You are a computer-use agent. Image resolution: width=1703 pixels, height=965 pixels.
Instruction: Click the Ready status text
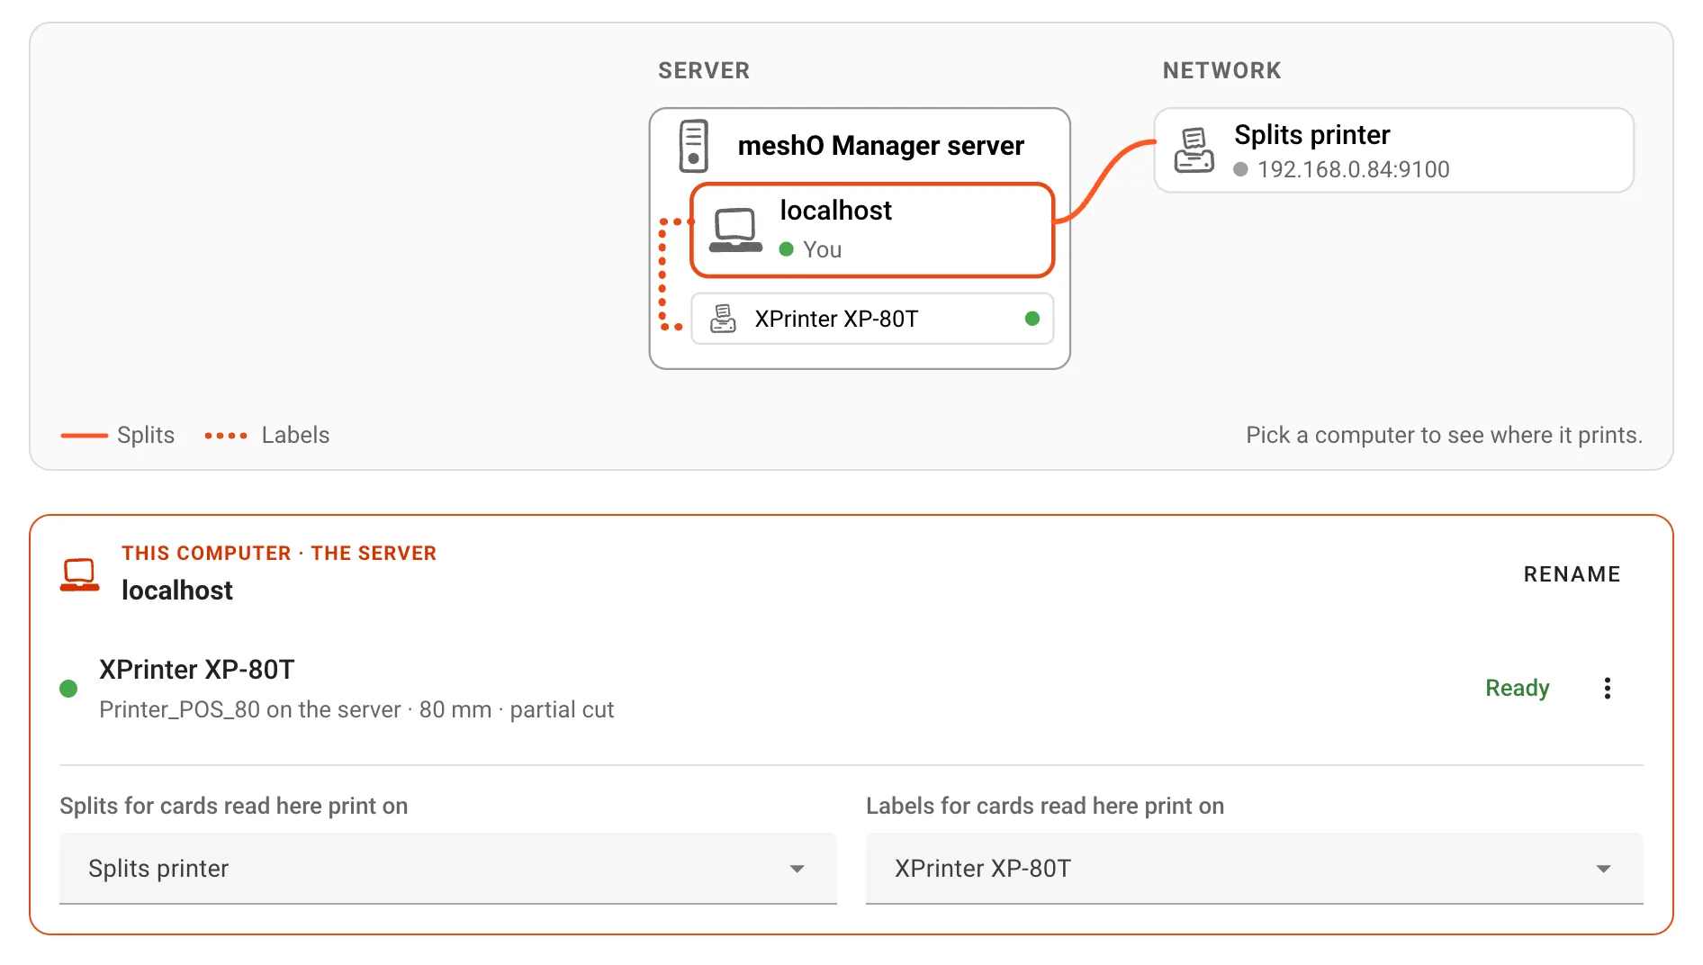[1517, 689]
